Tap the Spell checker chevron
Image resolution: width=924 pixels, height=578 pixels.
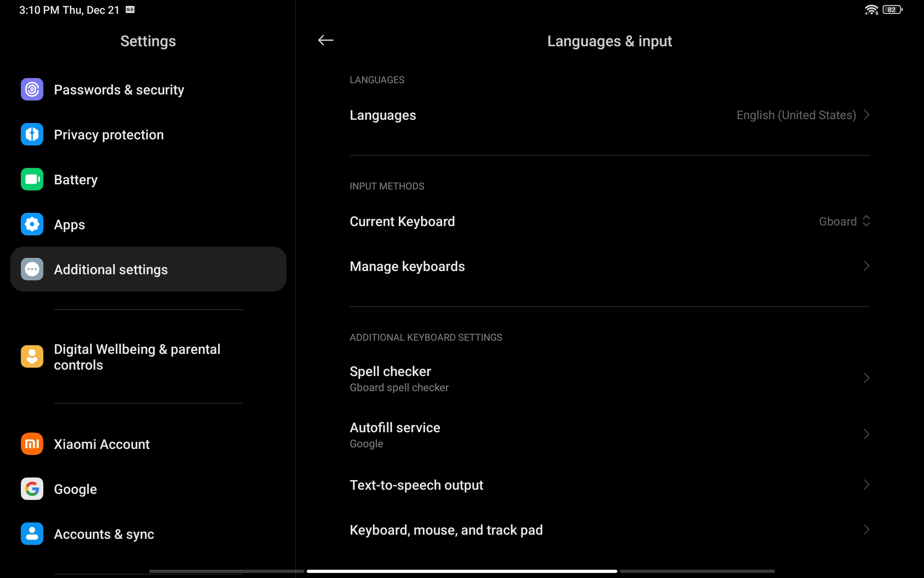coord(866,378)
